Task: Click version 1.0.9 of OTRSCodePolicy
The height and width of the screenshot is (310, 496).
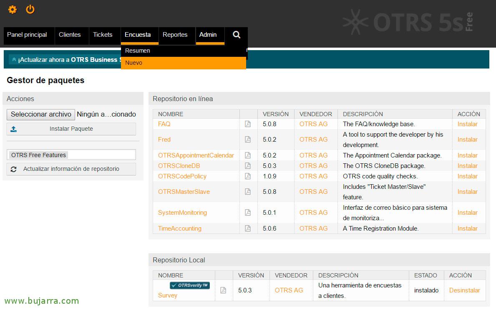Action: click(269, 176)
